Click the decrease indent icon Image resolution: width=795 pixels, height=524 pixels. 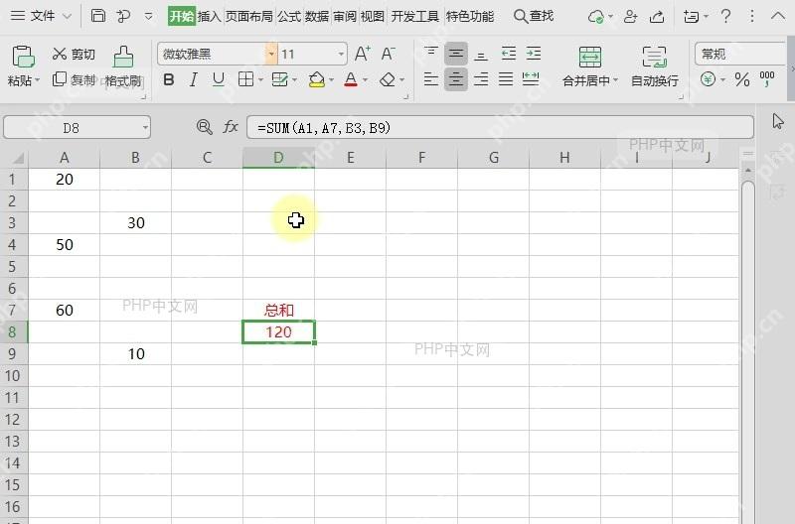(x=508, y=54)
